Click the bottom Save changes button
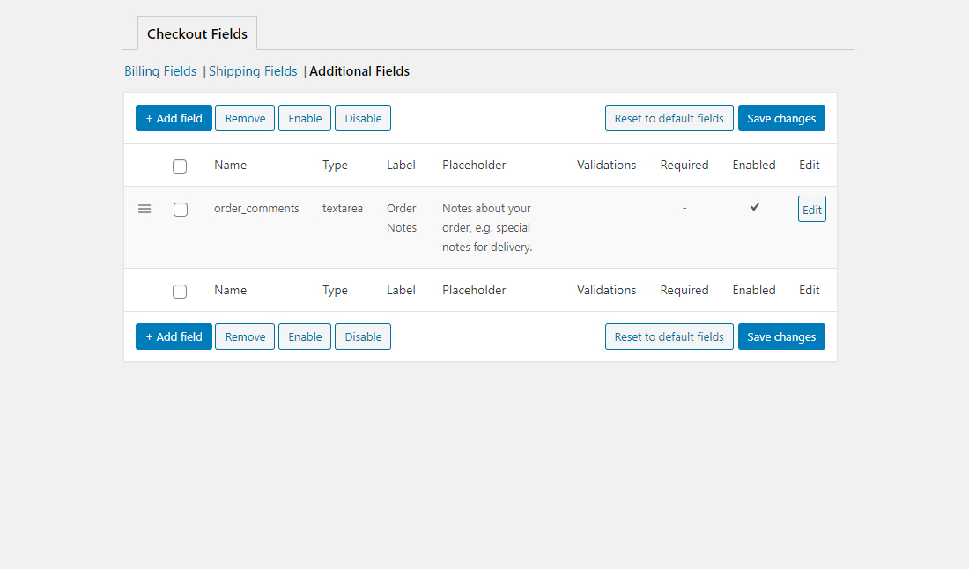The width and height of the screenshot is (969, 569). click(781, 336)
